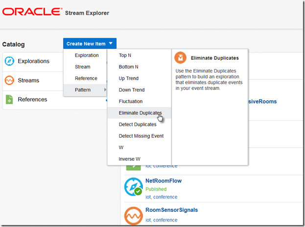The height and width of the screenshot is (227, 305).
Task: Filter catalog by Streams
Action: [x=28, y=80]
